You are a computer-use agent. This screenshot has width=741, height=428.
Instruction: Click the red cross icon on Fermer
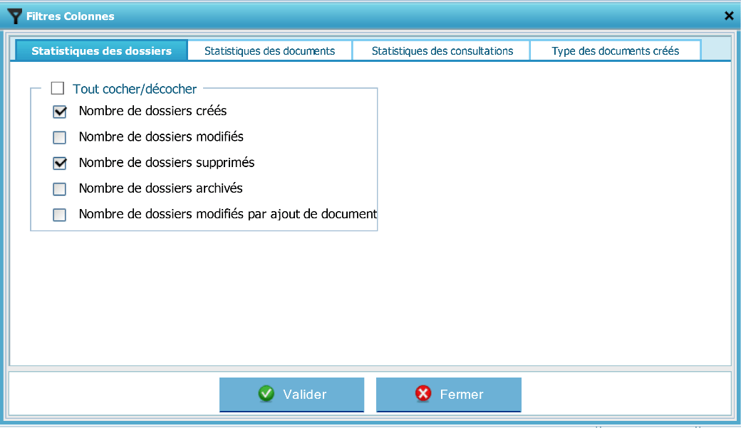tap(423, 395)
